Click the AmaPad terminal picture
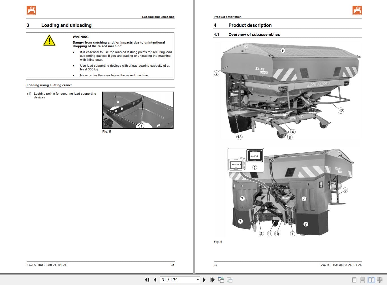The image size is (387, 285). click(x=254, y=156)
